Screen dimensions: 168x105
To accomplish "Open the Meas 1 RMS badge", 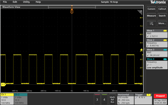I will click(157, 34).
